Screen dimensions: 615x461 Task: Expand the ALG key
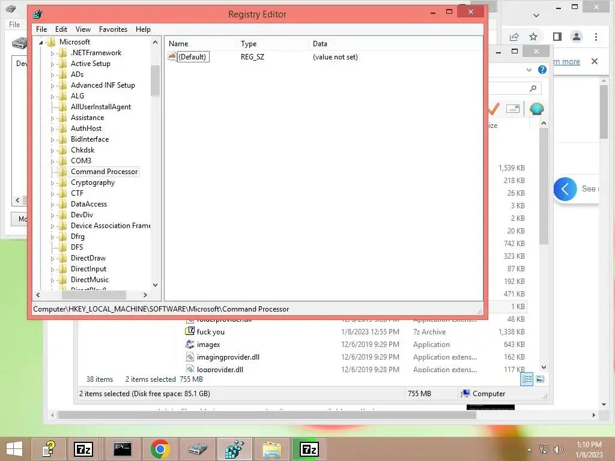[x=52, y=97]
